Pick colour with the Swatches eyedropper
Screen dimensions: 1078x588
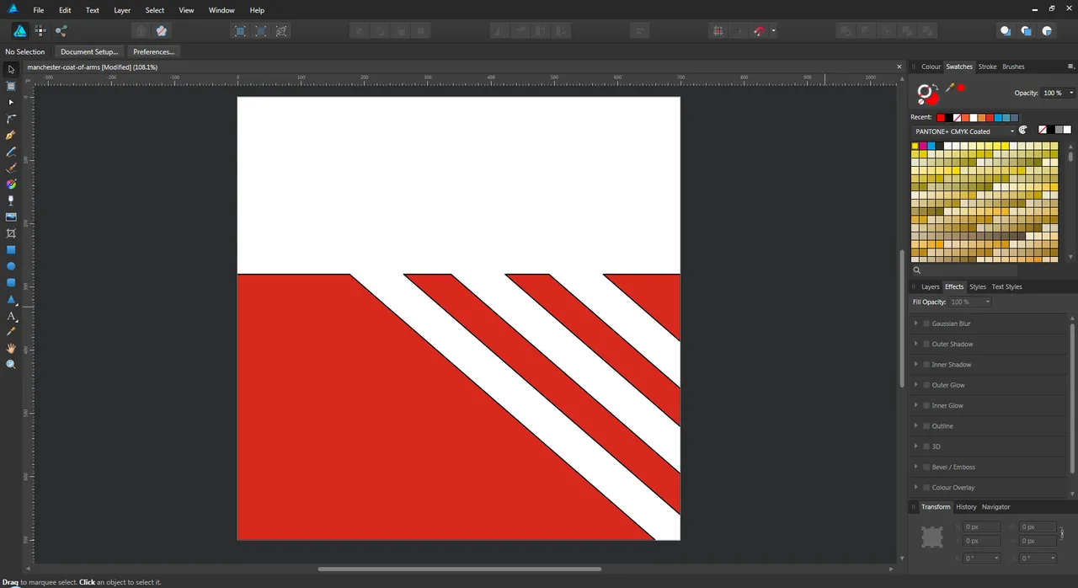pyautogui.click(x=950, y=88)
